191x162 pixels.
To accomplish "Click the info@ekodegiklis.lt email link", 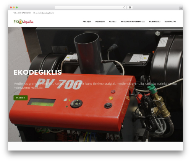I will tap(46, 13).
